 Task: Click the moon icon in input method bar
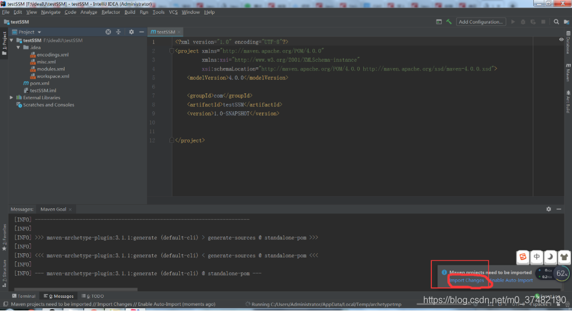click(x=551, y=257)
